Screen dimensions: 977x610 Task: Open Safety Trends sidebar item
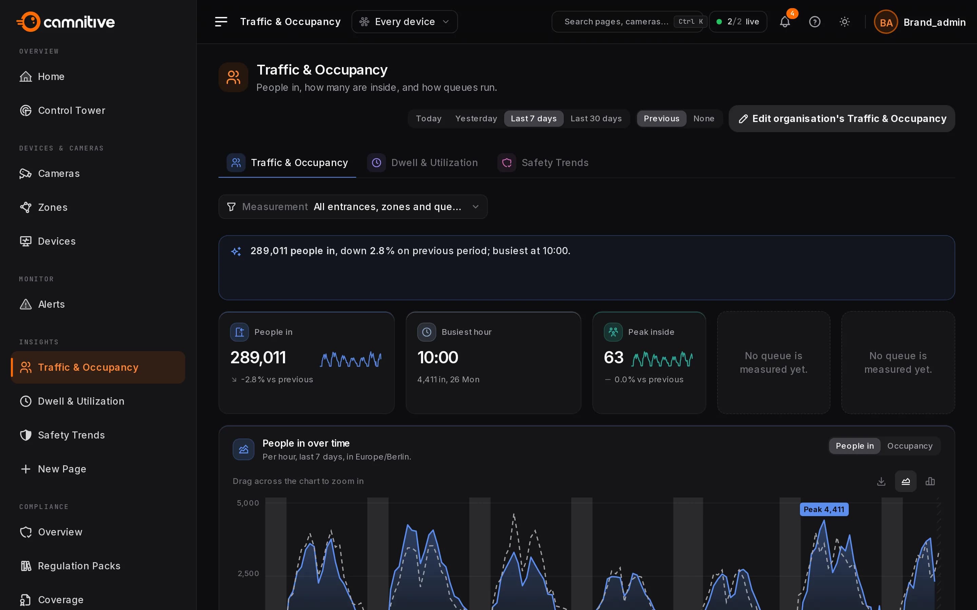pos(98,435)
